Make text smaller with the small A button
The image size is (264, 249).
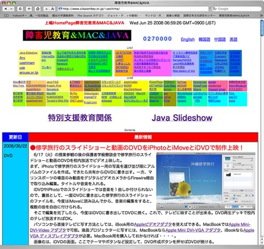(x=46, y=9)
